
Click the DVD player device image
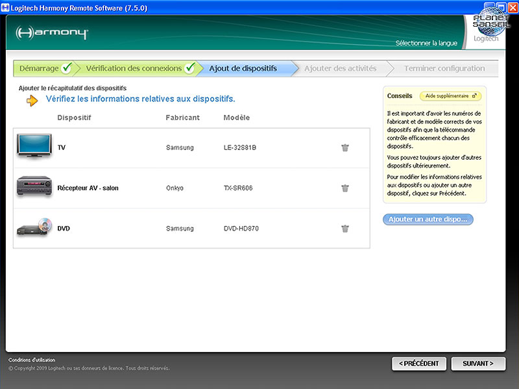34,227
